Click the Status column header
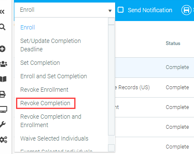The image size is (194, 154). 173,43
